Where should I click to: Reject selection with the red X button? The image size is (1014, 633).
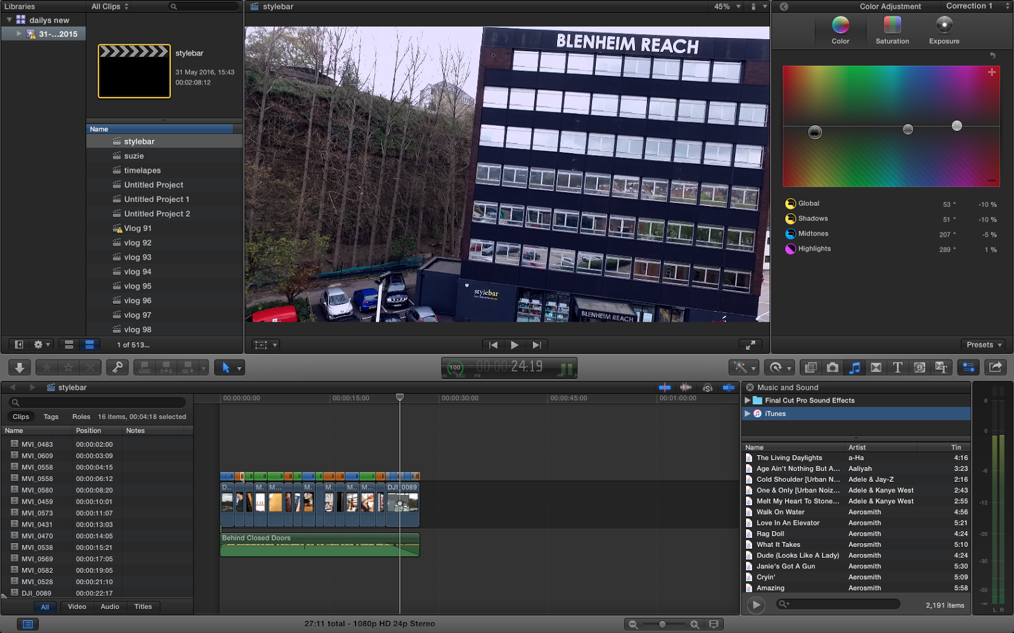click(x=90, y=368)
